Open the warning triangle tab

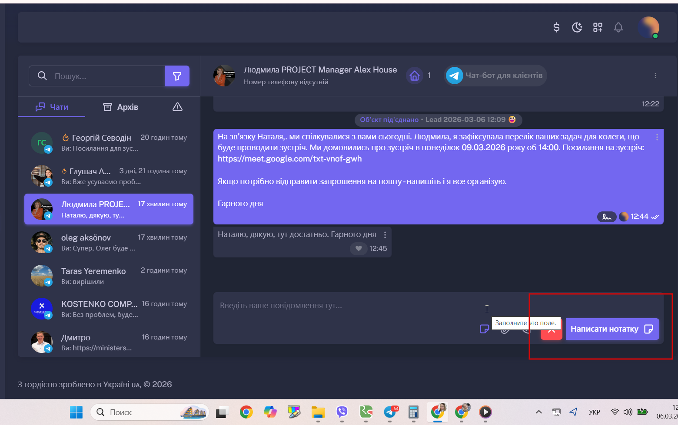point(177,107)
